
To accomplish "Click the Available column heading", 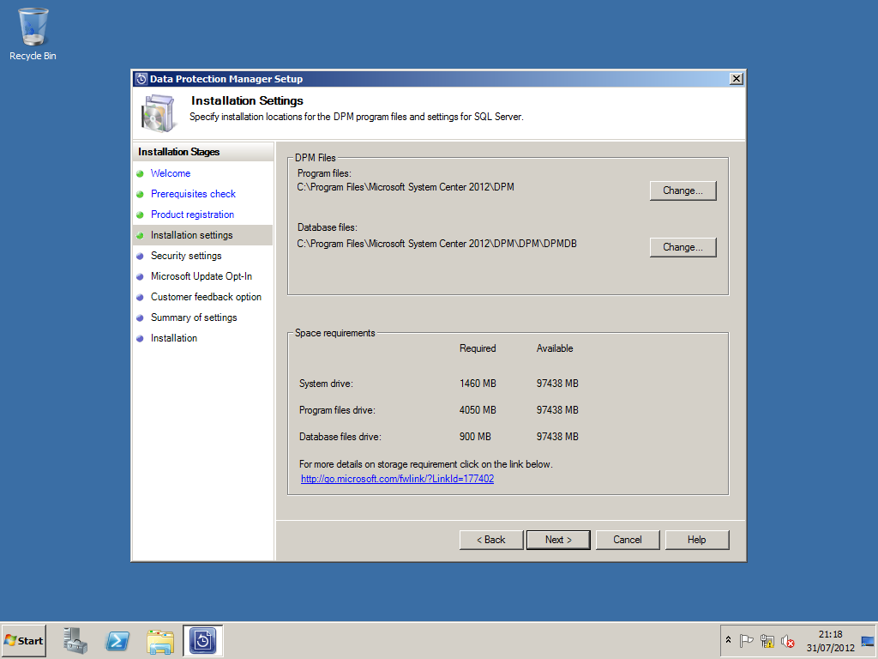I will (x=555, y=348).
